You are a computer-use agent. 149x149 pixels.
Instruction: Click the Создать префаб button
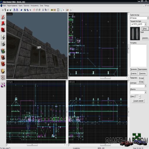(x=138, y=101)
